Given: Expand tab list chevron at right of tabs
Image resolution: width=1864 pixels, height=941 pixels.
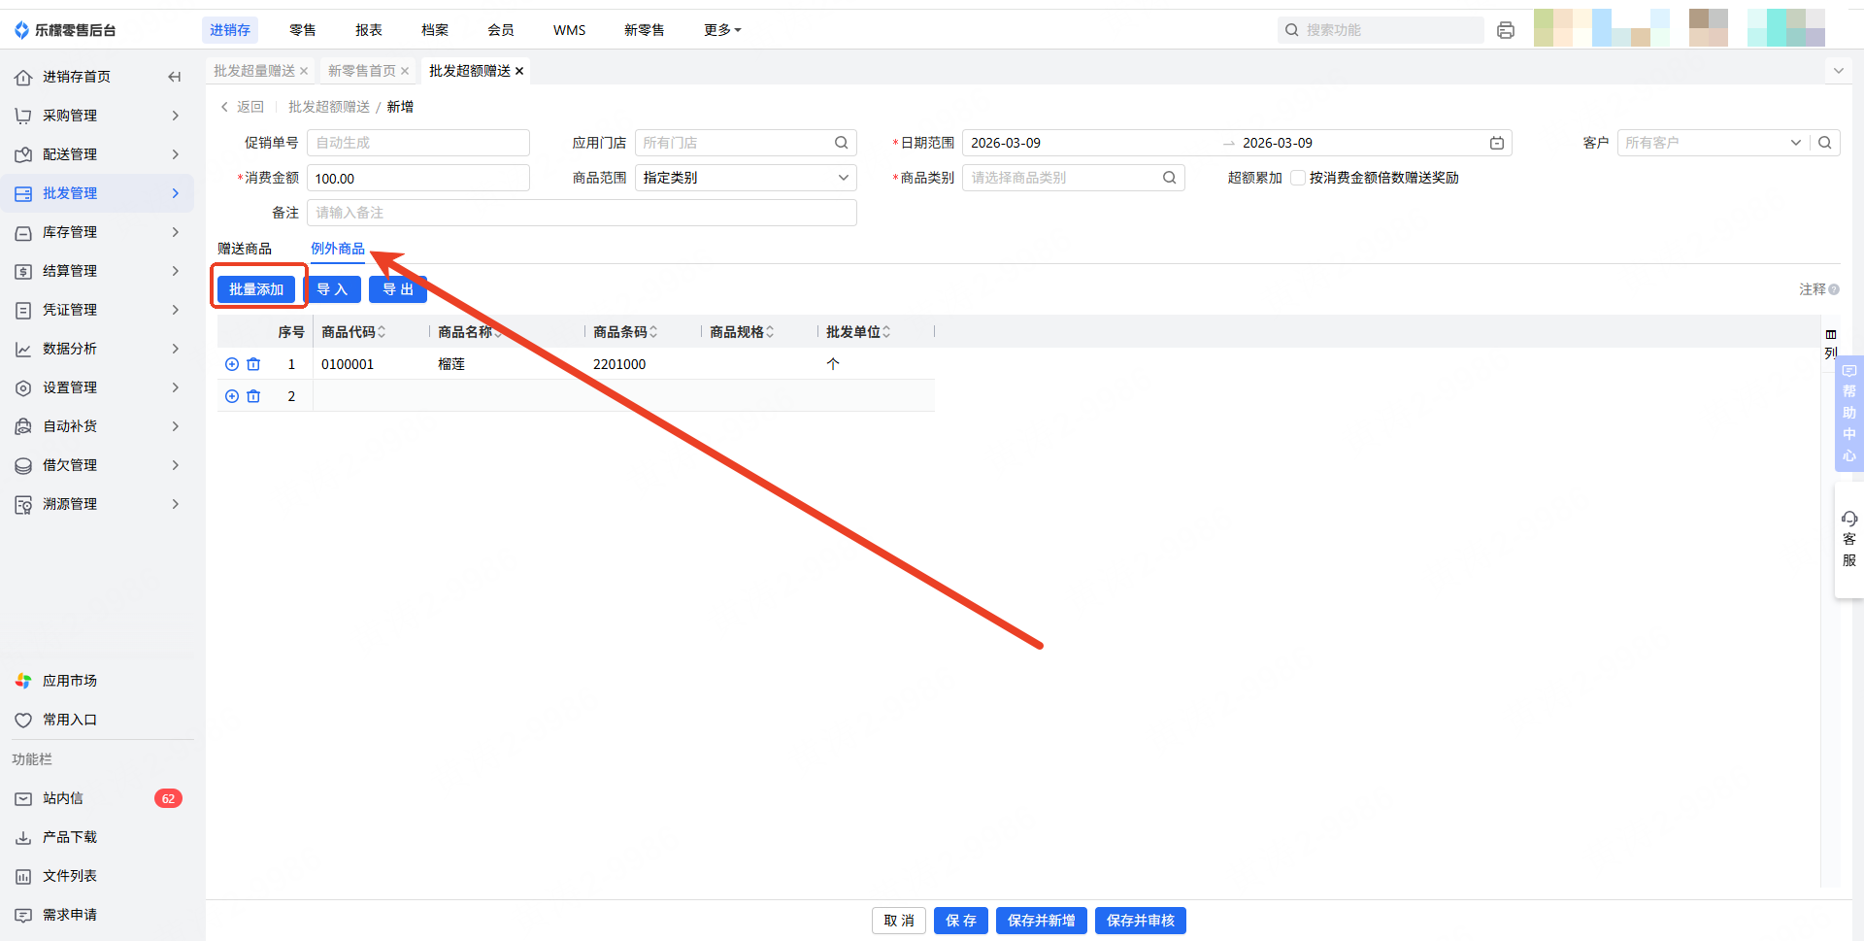Looking at the screenshot, I should [x=1838, y=71].
